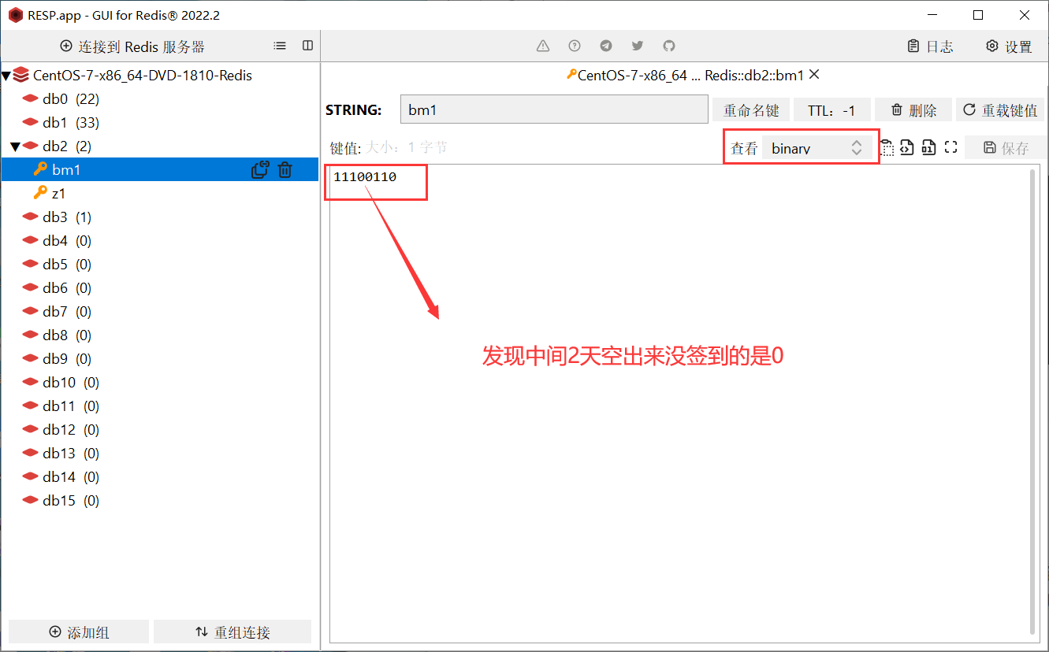Image resolution: width=1049 pixels, height=652 pixels.
Task: Click the 删除 delete key button
Action: (913, 110)
